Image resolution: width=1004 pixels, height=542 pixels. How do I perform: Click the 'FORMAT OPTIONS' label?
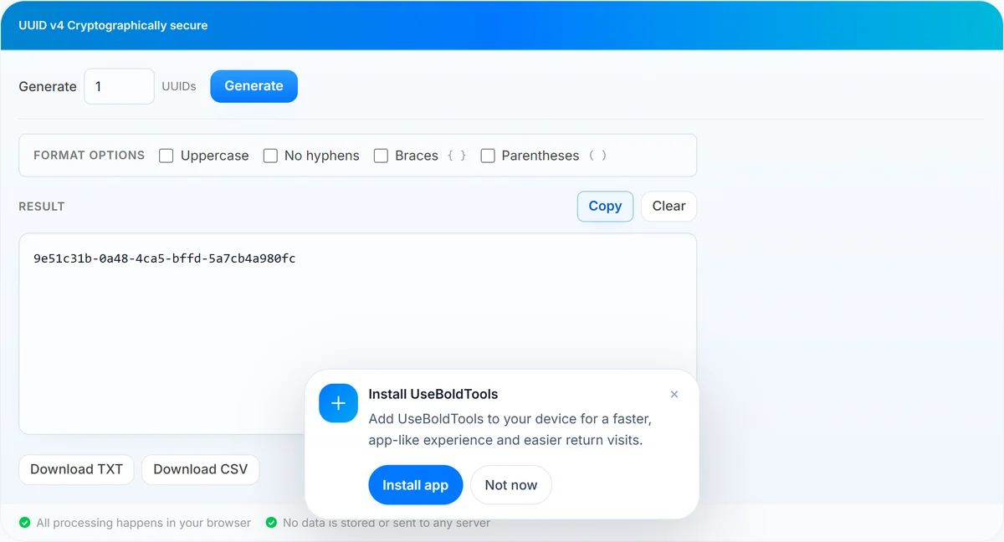[x=89, y=156]
